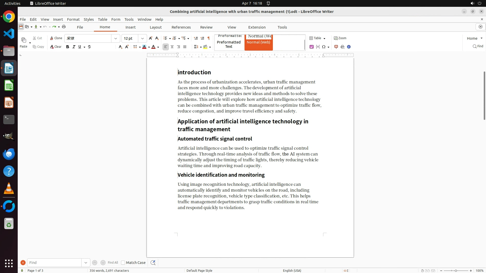Viewport: 486px width, 273px height.
Task: Enable the Match Case checkbox
Action: click(x=123, y=263)
